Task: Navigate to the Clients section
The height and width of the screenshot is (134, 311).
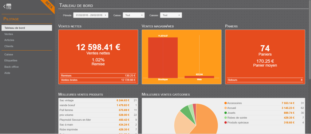Action: pos(9,46)
